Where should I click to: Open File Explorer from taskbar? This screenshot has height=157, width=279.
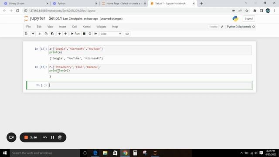click(105, 153)
